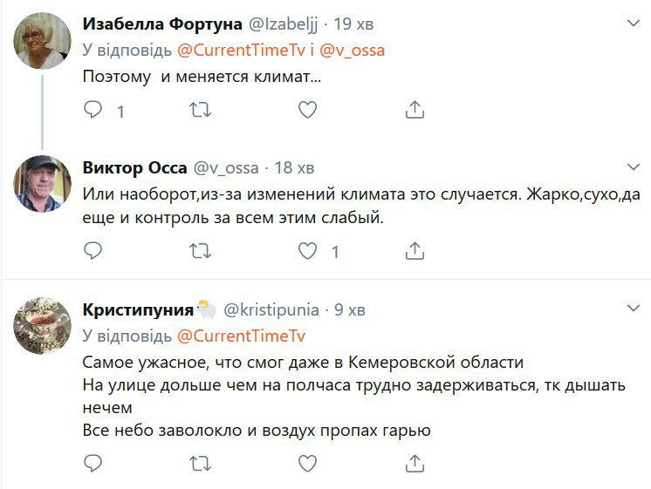The height and width of the screenshot is (489, 651).
Task: Retweet Виктор Осса's tweet
Action: tap(200, 251)
